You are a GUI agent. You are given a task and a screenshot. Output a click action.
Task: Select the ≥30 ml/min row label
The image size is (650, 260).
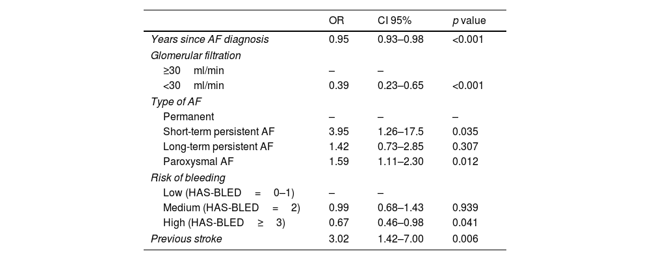coord(194,70)
